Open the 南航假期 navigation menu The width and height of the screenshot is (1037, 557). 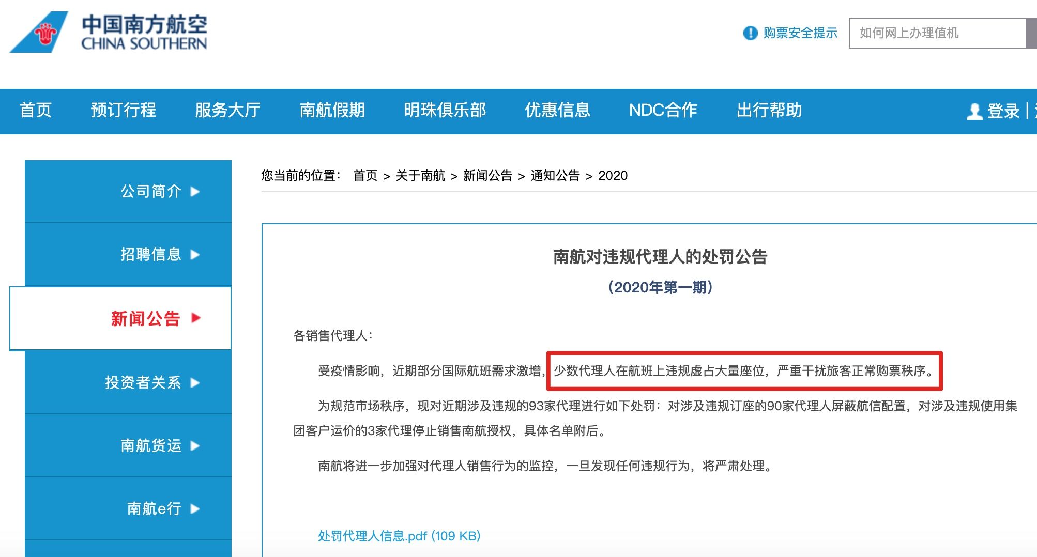click(332, 110)
